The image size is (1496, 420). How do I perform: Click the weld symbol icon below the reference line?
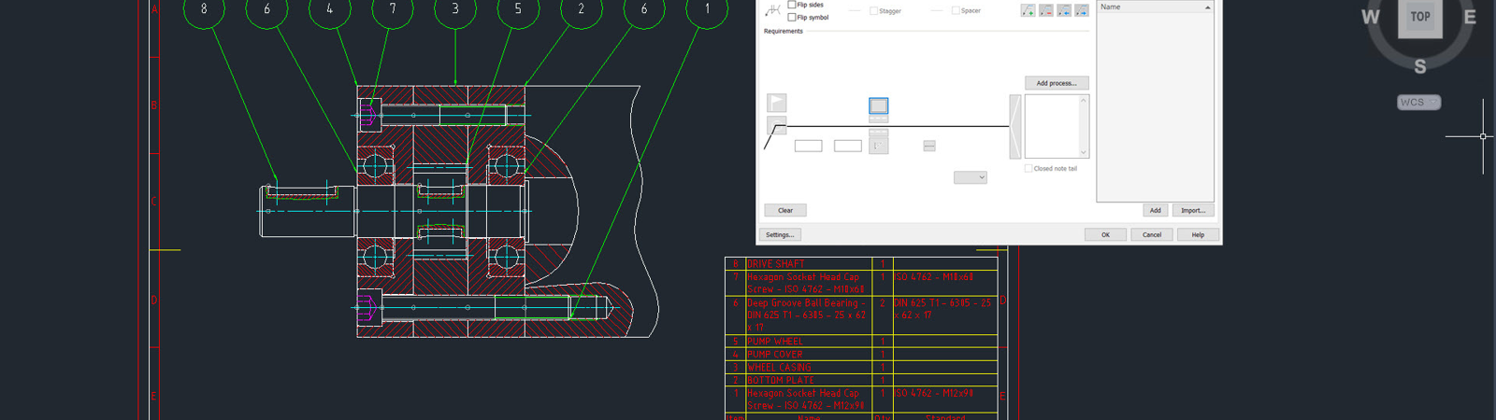pyautogui.click(x=879, y=145)
